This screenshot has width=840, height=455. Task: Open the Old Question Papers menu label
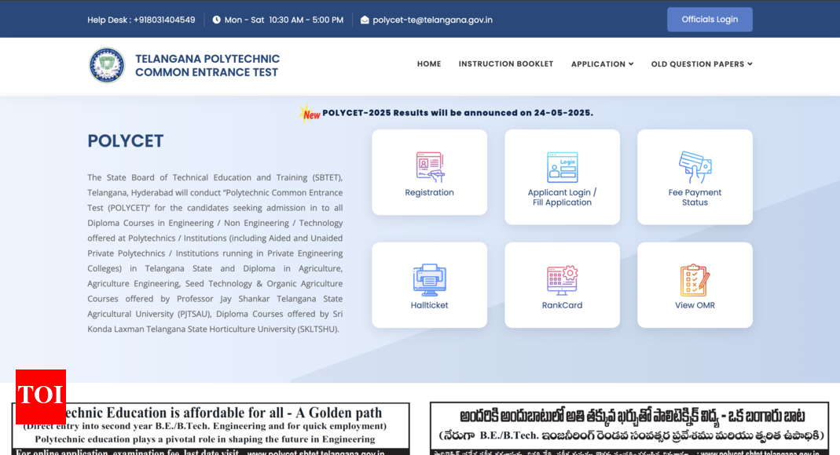[698, 64]
